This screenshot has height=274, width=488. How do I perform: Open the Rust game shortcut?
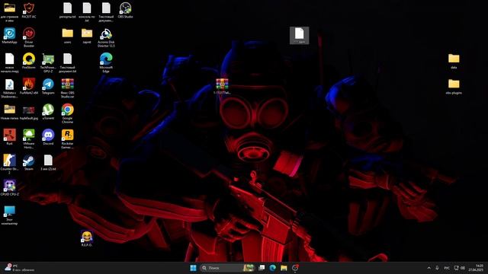pos(9,137)
